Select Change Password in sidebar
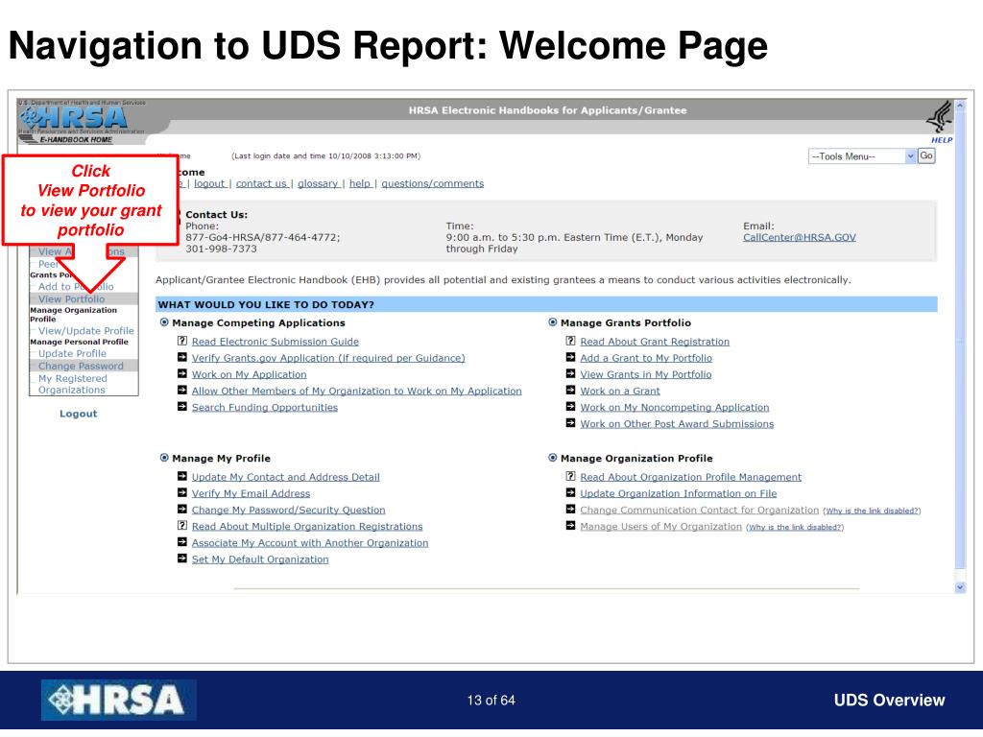Viewport: 983px width, 737px height. [81, 366]
